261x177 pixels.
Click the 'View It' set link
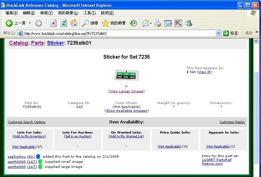coord(204,72)
